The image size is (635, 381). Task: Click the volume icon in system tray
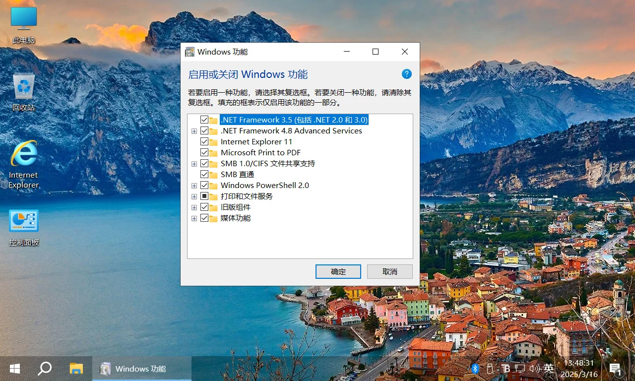click(535, 368)
